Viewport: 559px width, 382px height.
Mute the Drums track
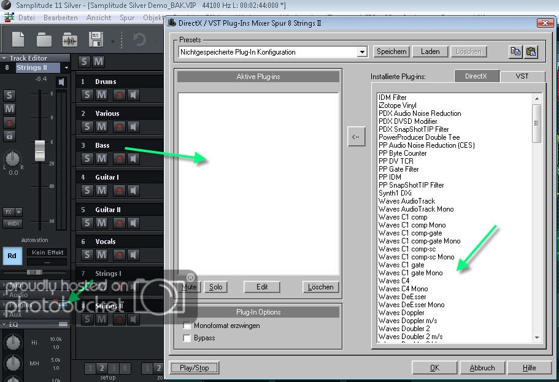click(x=102, y=95)
